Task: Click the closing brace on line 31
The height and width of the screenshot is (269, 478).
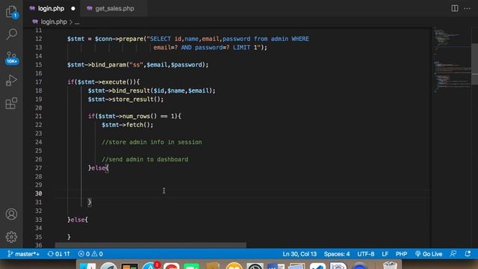Action: [x=90, y=202]
